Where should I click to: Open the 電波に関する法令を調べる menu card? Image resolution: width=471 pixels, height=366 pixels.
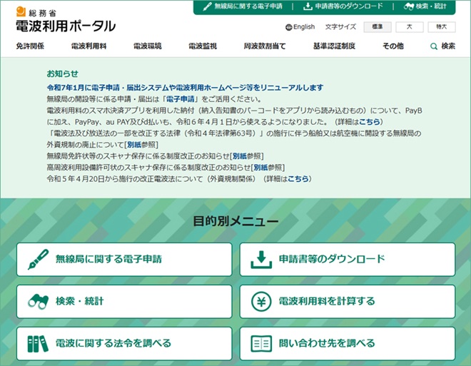[x=124, y=344]
